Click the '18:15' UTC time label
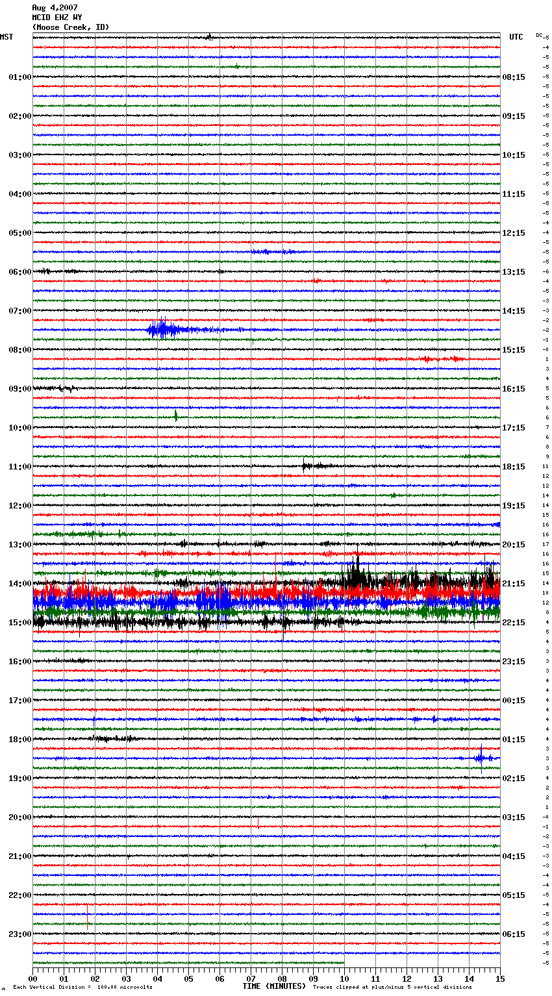 (514, 467)
